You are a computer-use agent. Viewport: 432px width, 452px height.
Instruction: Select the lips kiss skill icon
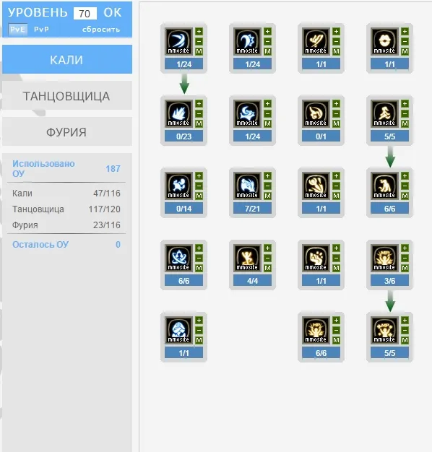point(384,41)
